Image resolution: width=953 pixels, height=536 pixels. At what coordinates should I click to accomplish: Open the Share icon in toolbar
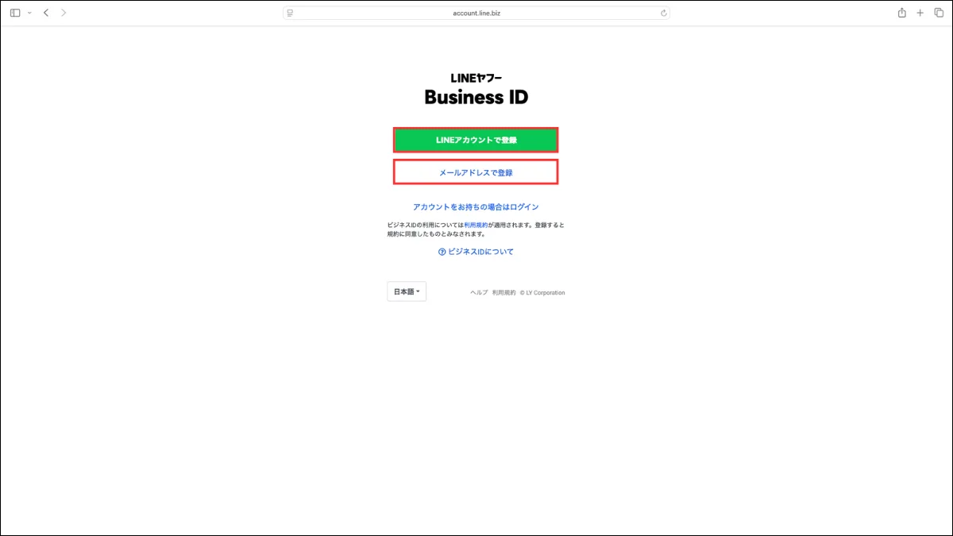point(902,13)
